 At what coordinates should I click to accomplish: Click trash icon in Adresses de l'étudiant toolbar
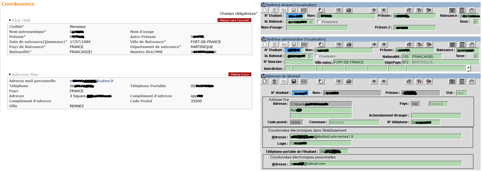pos(274,81)
